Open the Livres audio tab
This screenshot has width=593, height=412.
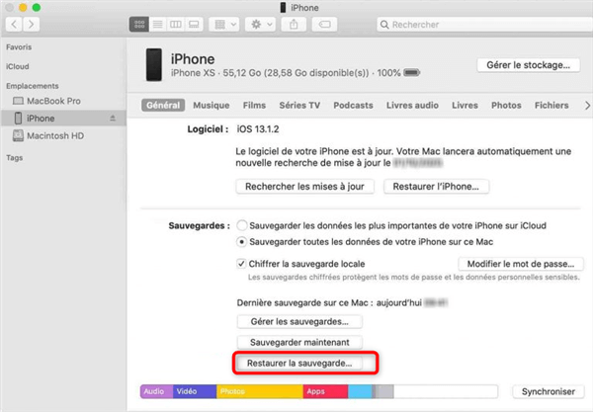pyautogui.click(x=412, y=105)
